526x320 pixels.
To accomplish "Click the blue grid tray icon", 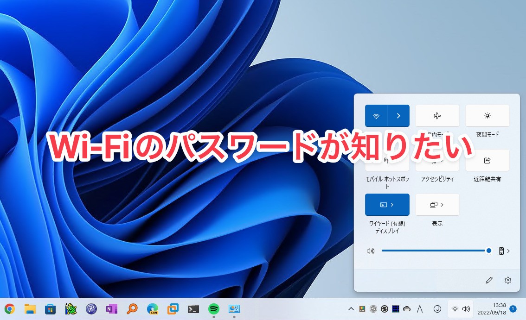I will (x=396, y=309).
